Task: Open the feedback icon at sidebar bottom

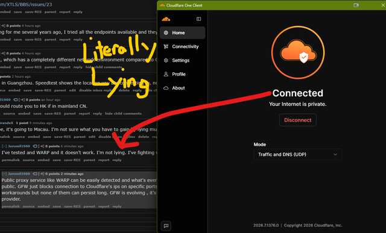Action: click(166, 226)
